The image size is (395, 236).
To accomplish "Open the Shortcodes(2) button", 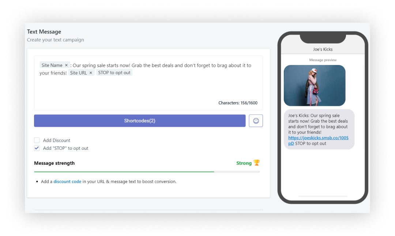I will (x=140, y=121).
